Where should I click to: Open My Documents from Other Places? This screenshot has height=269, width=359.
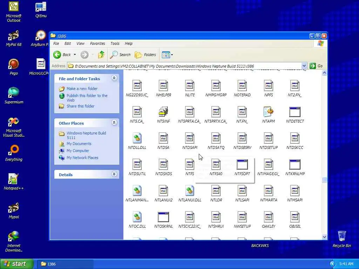[x=79, y=144]
